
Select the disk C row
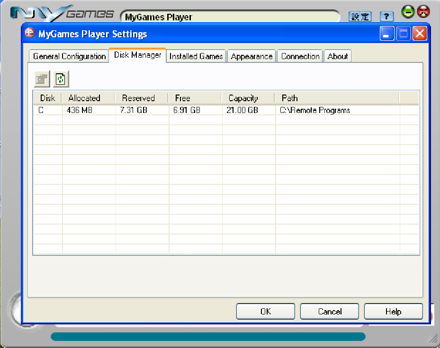tap(226, 110)
